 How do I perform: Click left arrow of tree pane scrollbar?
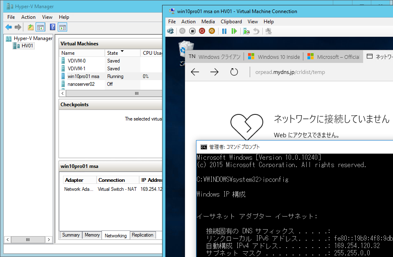pos(7,239)
